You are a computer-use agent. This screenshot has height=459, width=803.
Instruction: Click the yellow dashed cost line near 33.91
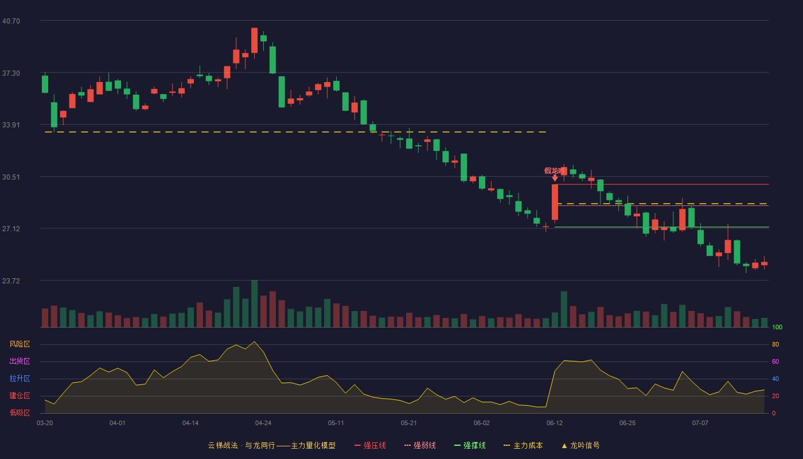pyautogui.click(x=295, y=132)
